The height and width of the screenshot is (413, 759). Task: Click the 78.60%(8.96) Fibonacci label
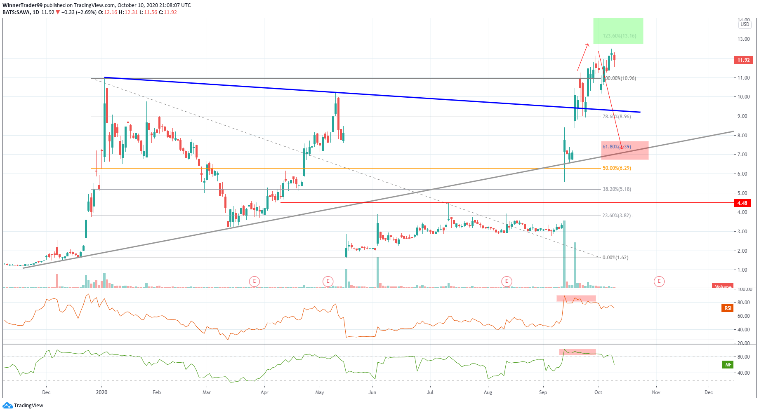click(617, 117)
